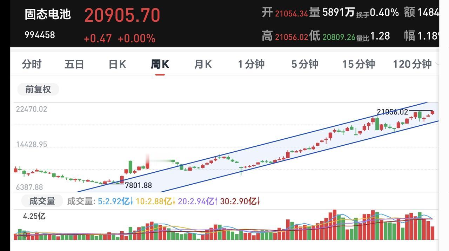The width and height of the screenshot is (449, 251).
Task: Choose the 5分钟 interval tab
Action: tap(305, 64)
